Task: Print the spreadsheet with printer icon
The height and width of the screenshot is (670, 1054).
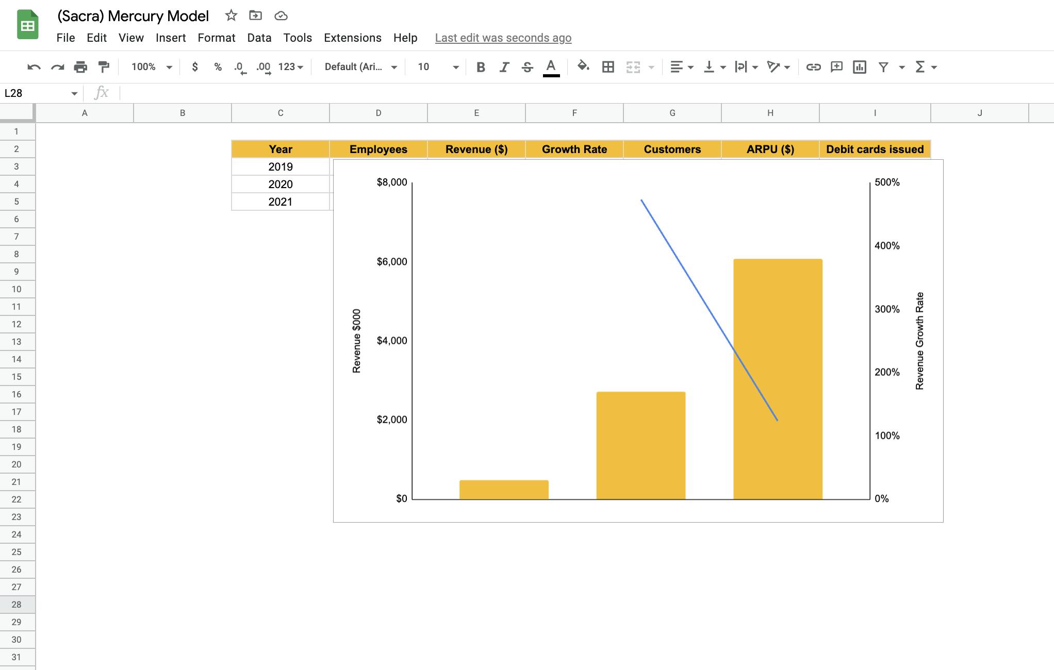Action: coord(80,67)
